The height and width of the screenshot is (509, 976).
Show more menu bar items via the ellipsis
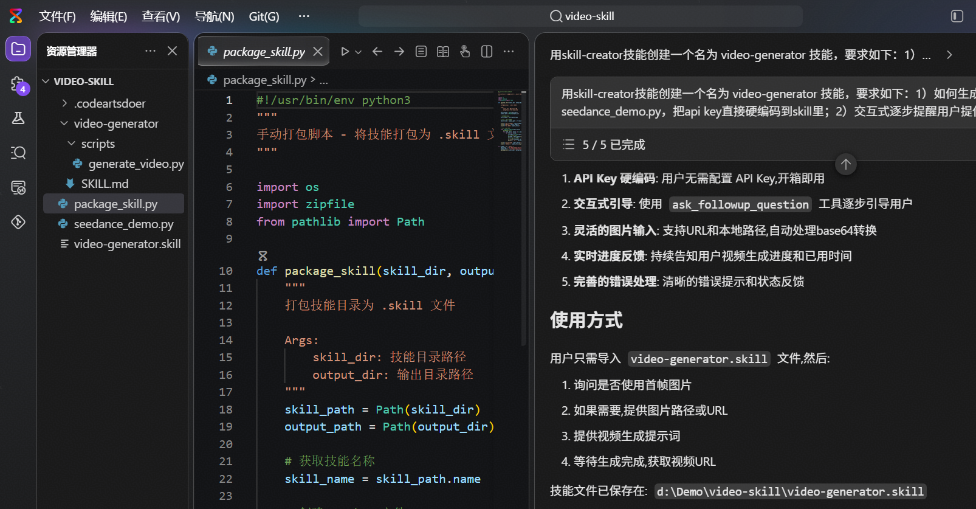pyautogui.click(x=304, y=16)
